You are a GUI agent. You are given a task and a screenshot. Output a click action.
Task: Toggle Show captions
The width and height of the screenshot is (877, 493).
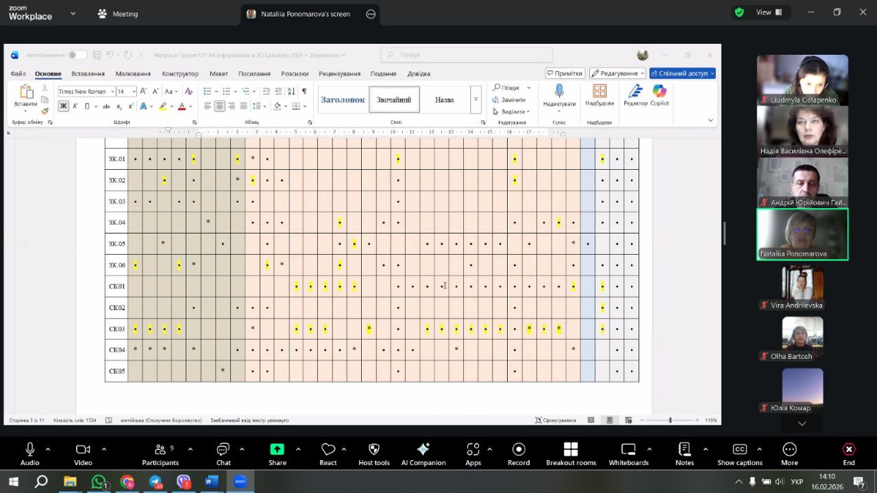coord(739,454)
